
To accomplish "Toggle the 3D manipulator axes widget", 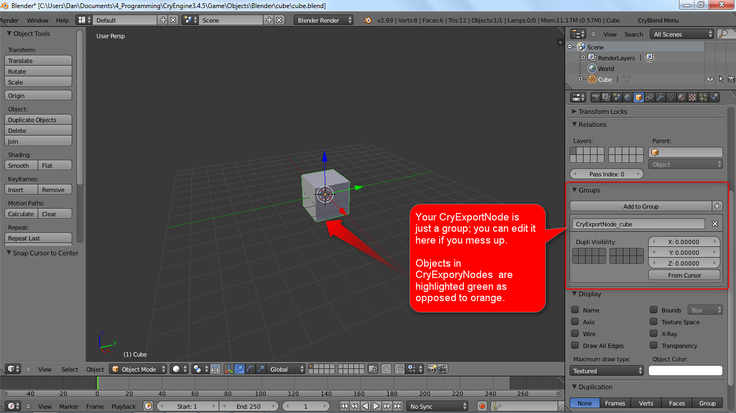I will click(229, 369).
